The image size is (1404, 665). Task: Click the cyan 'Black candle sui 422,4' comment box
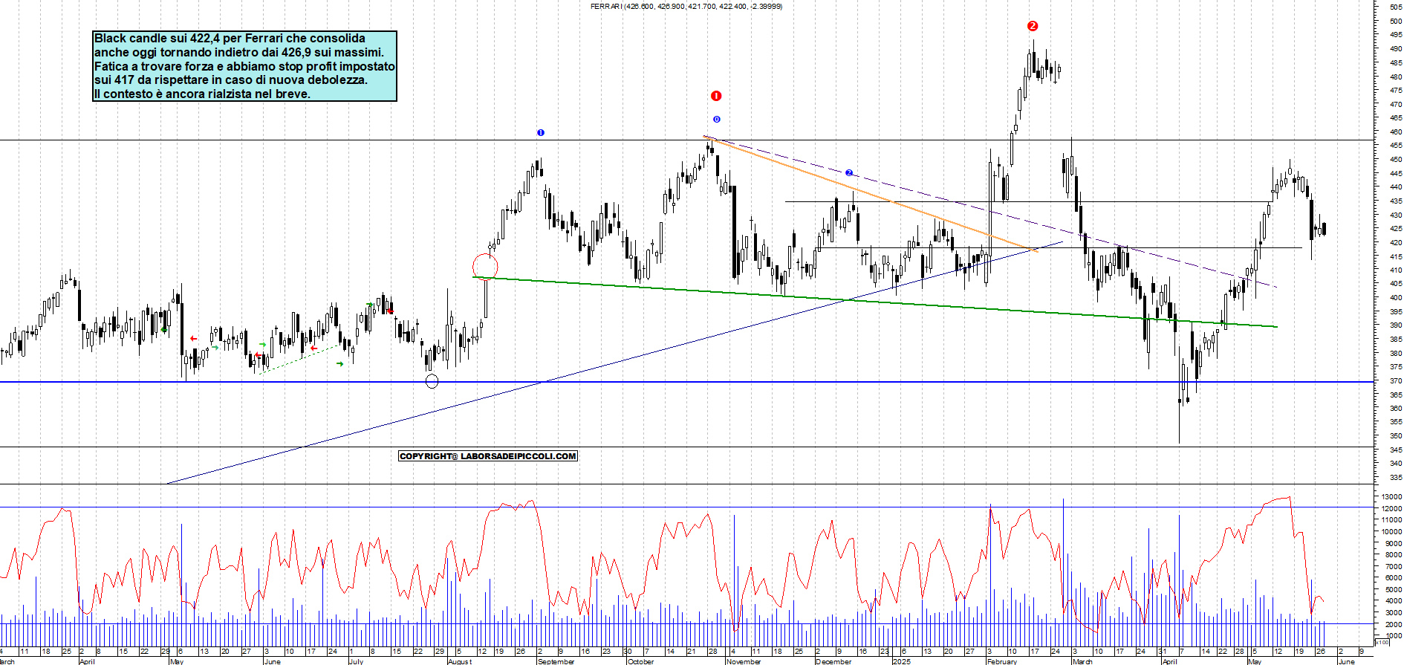(x=244, y=66)
